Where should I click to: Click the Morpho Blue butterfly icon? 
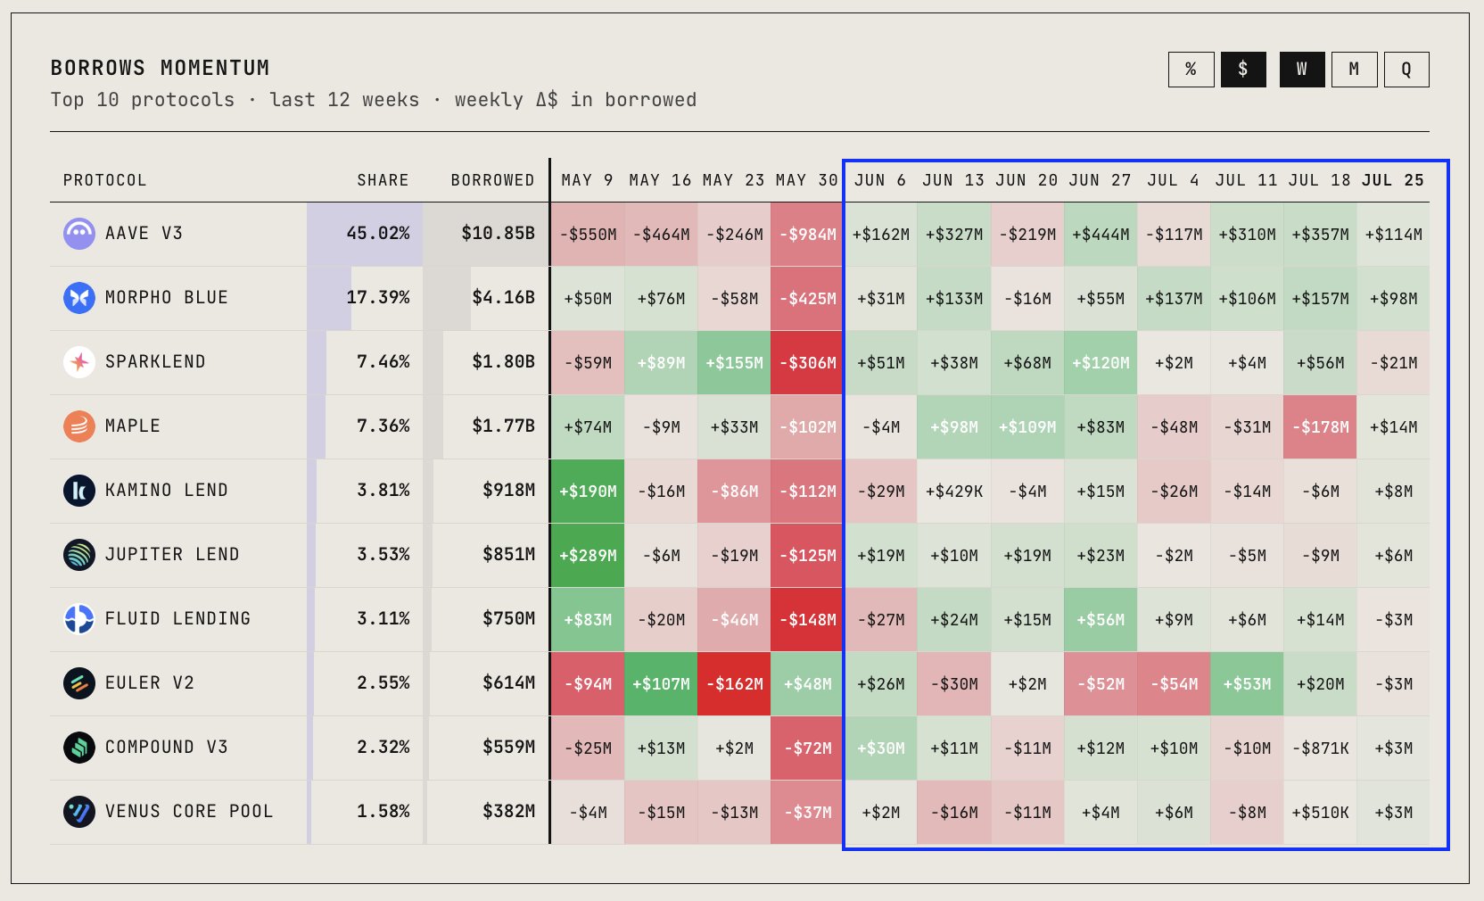pyautogui.click(x=79, y=298)
